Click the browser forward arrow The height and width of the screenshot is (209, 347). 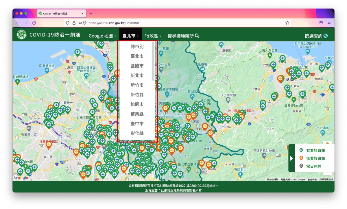click(x=26, y=23)
